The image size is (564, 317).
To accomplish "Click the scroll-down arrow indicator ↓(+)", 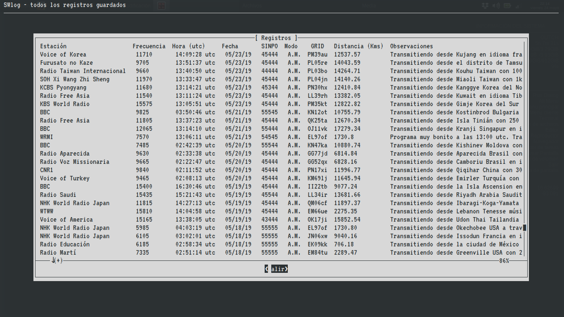I will (x=57, y=261).
